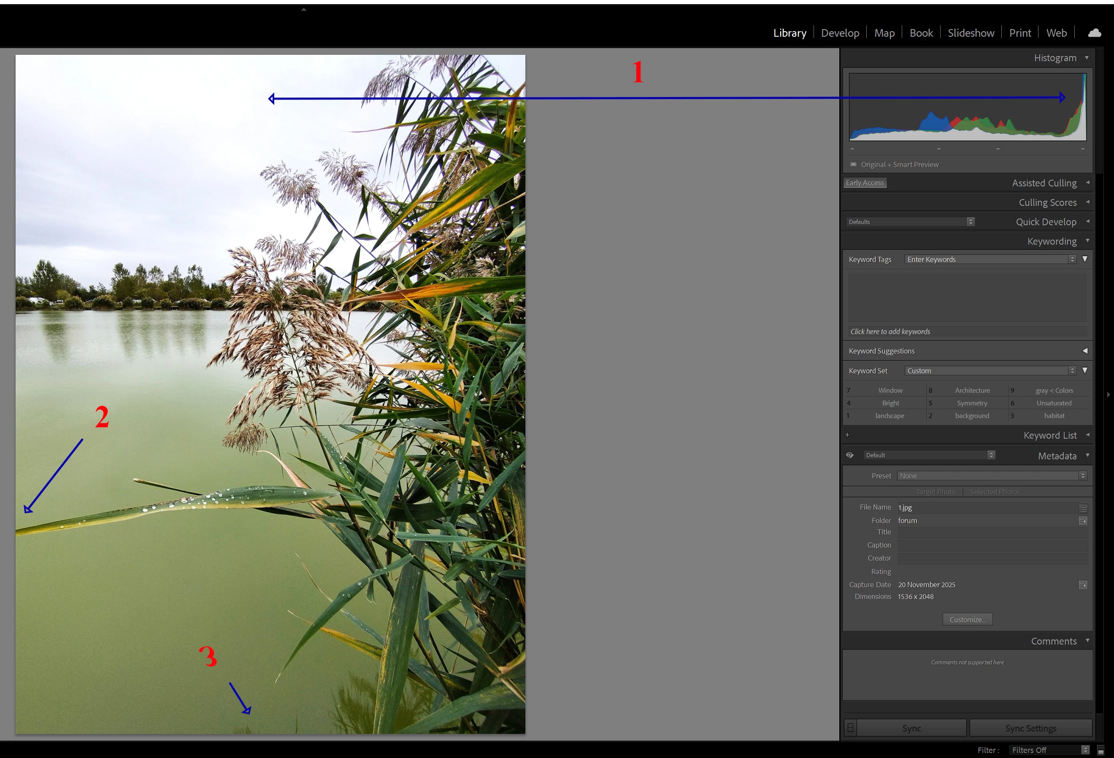
Task: Click the plus icon beside Keyword List
Action: [847, 435]
